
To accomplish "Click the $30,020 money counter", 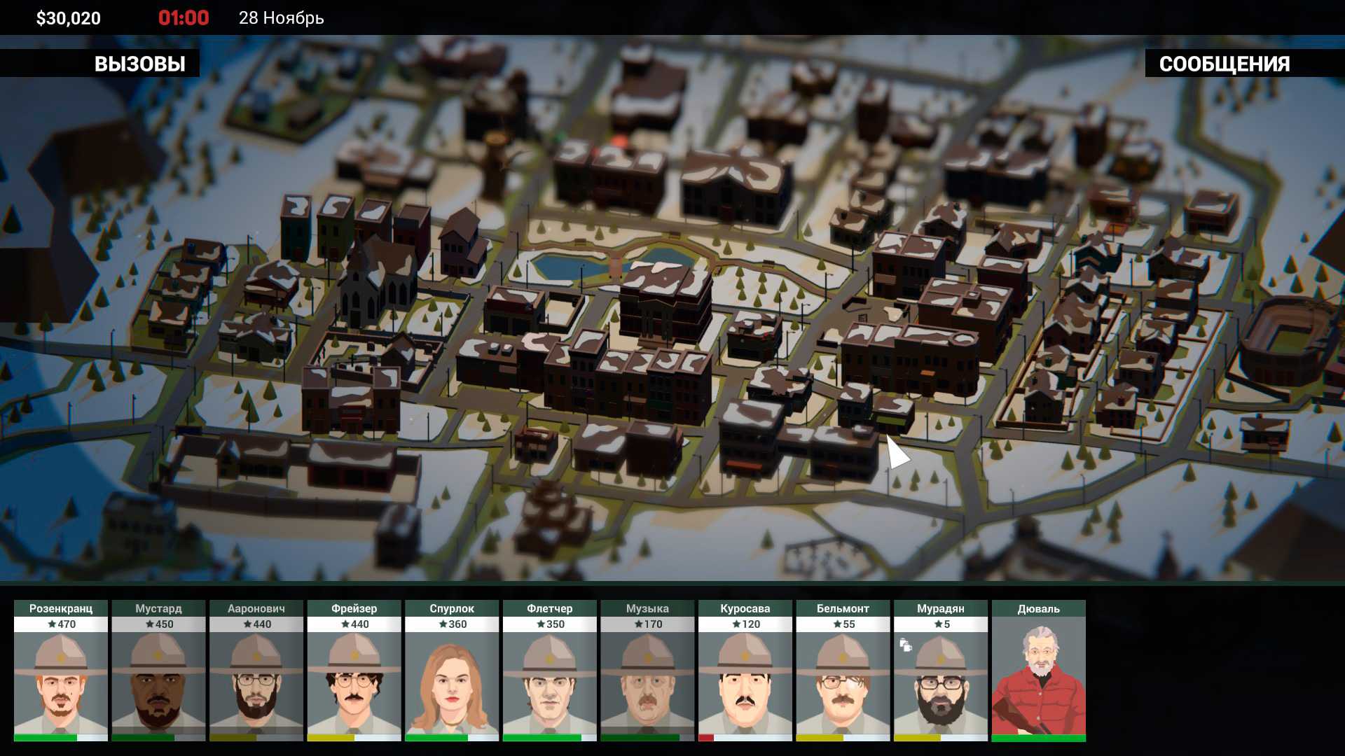I will coord(69,18).
